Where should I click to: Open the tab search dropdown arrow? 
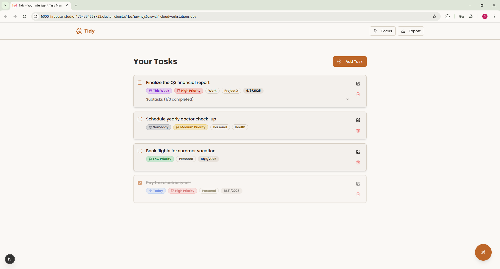point(5,5)
